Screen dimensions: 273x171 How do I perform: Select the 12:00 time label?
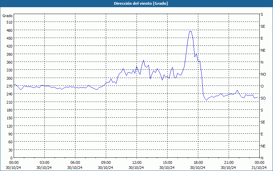tap(137, 163)
